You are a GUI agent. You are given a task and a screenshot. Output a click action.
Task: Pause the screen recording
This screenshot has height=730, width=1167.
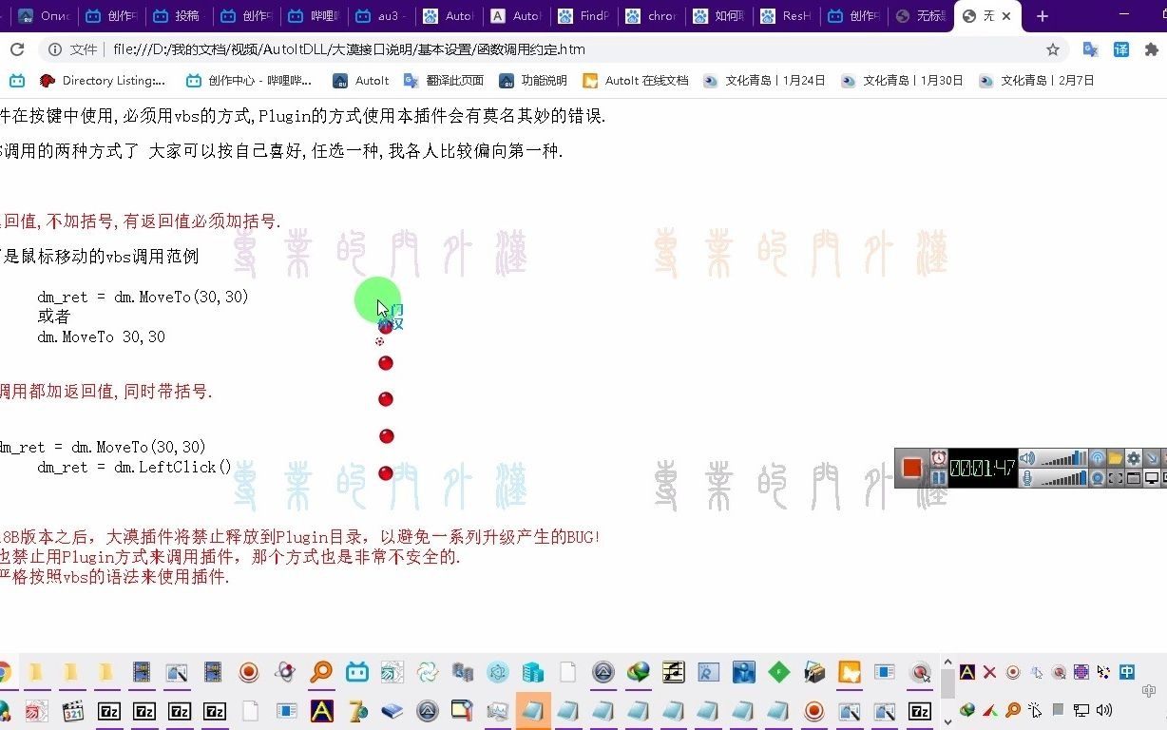pos(939,475)
